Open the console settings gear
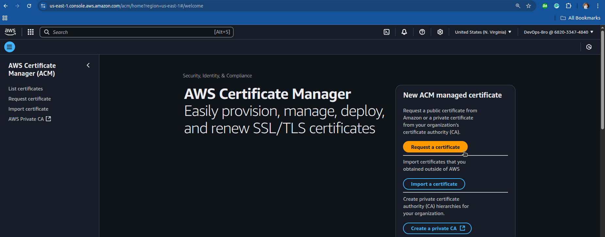The image size is (605, 237). (x=440, y=32)
